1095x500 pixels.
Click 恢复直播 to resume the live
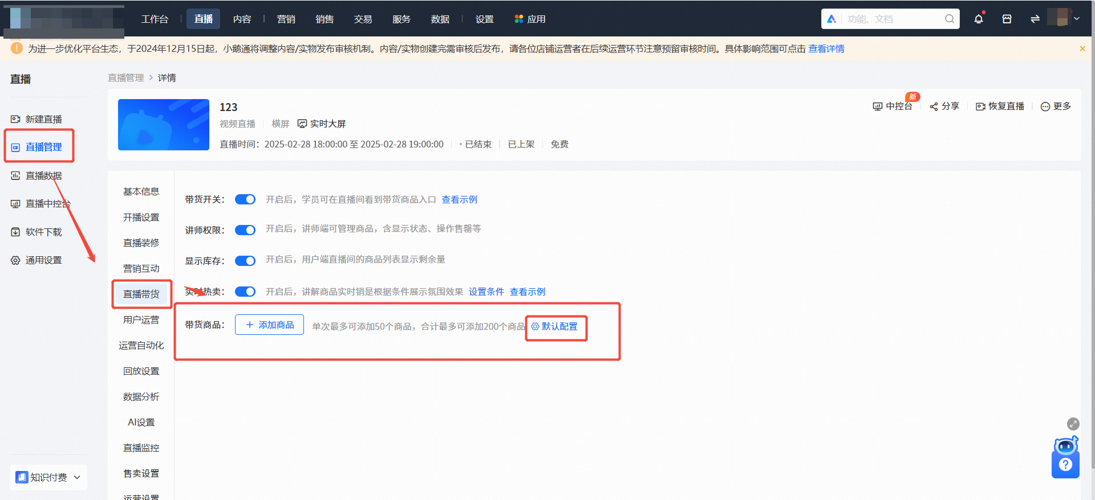tap(1000, 106)
